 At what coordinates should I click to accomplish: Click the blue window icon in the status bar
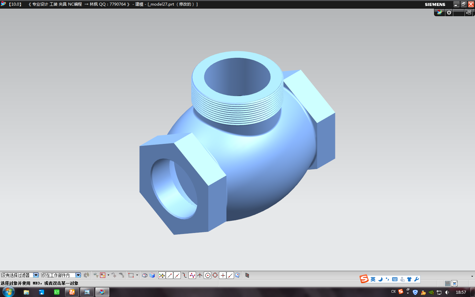coord(455,283)
